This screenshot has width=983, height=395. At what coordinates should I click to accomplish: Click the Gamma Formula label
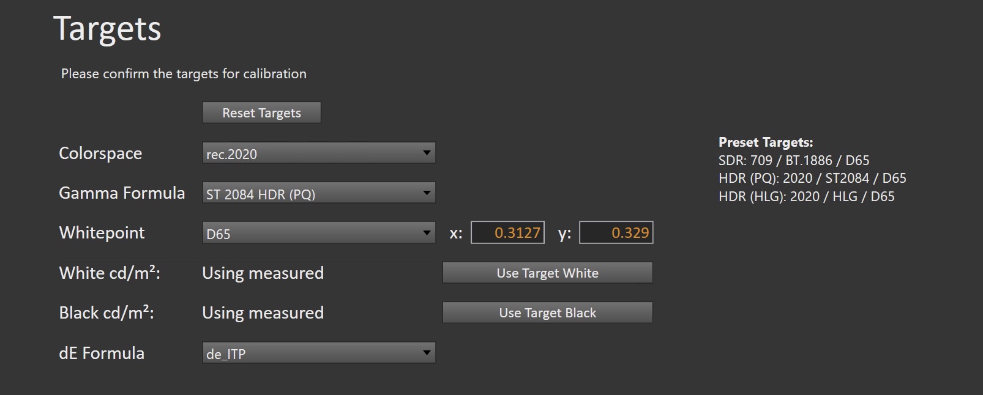pos(122,193)
